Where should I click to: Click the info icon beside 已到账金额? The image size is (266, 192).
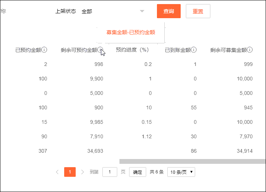pyautogui.click(x=194, y=50)
